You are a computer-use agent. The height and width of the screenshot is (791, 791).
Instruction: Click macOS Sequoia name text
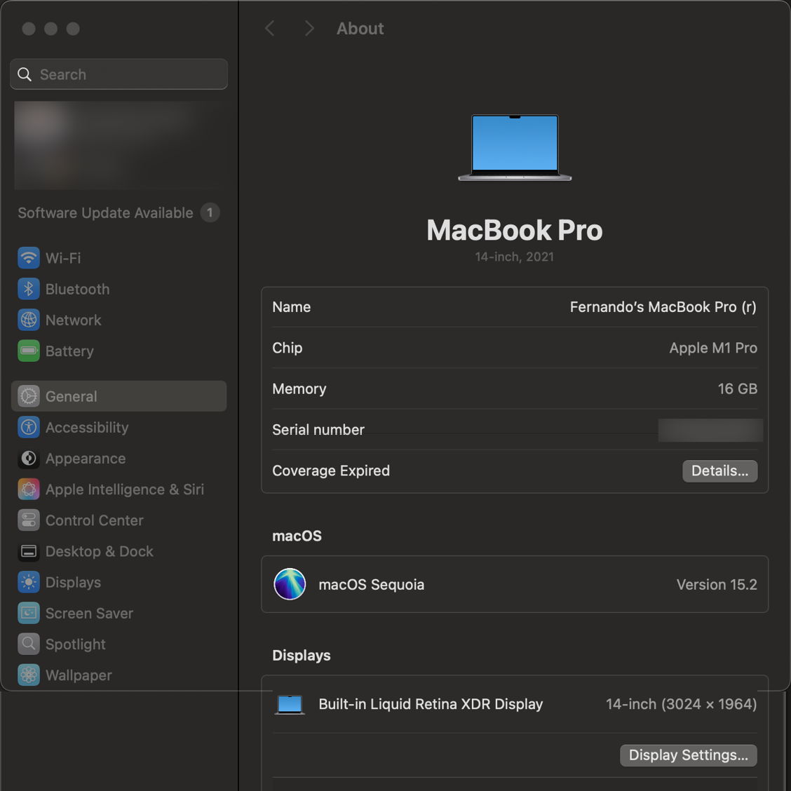point(371,584)
